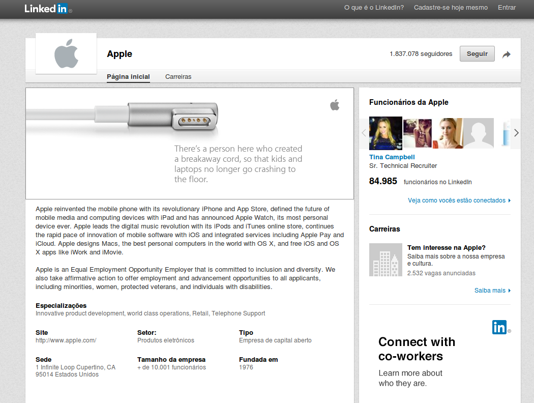Click the LinkedIn logo in header
The image size is (534, 403).
click(x=48, y=9)
